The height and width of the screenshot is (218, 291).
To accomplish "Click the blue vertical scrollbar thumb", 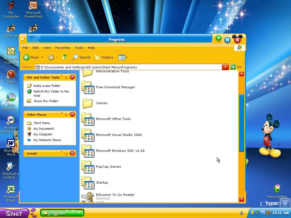I will tap(242, 123).
